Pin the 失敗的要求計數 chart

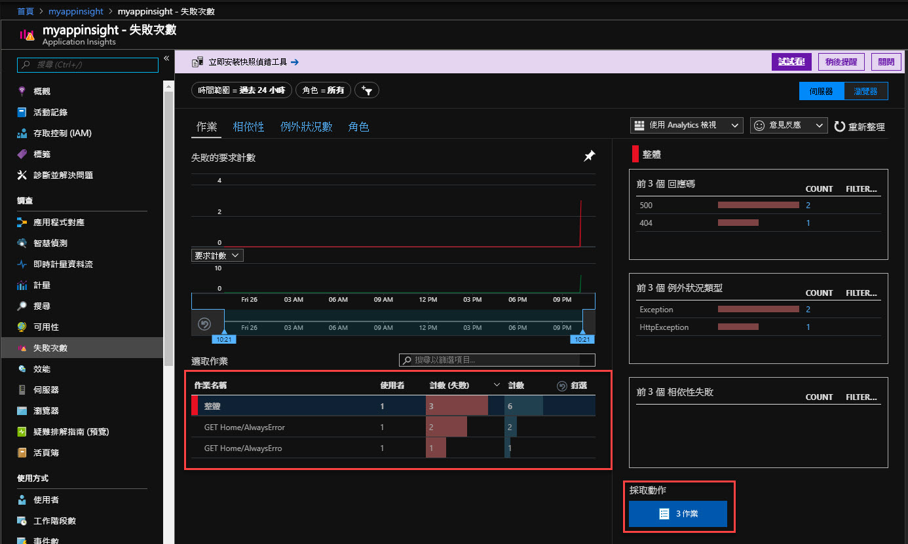(x=590, y=156)
